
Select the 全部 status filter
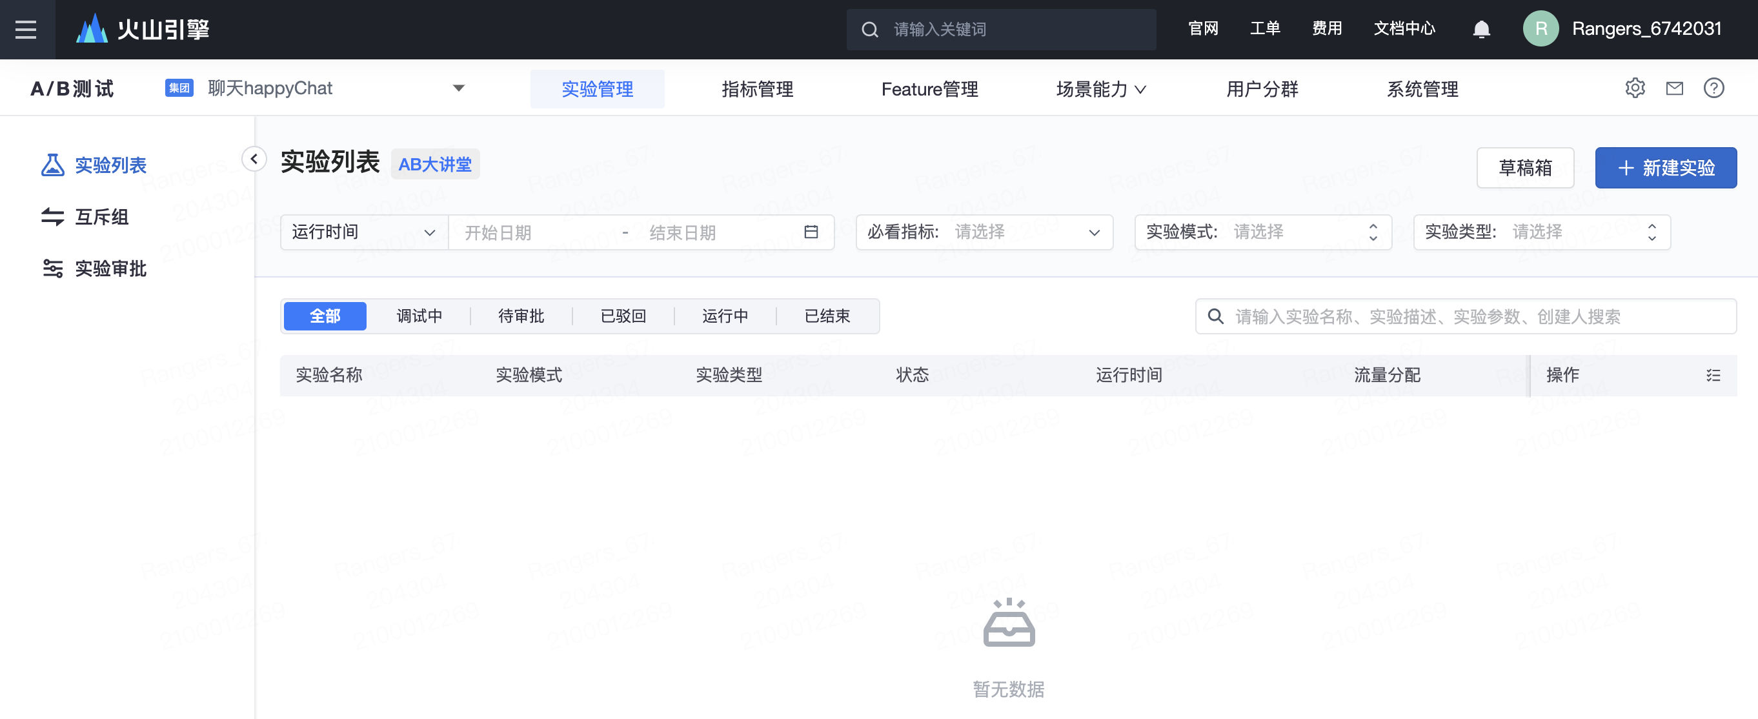point(325,316)
